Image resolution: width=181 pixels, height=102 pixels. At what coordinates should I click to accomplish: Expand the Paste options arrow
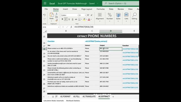pyautogui.click(x=51, y=21)
